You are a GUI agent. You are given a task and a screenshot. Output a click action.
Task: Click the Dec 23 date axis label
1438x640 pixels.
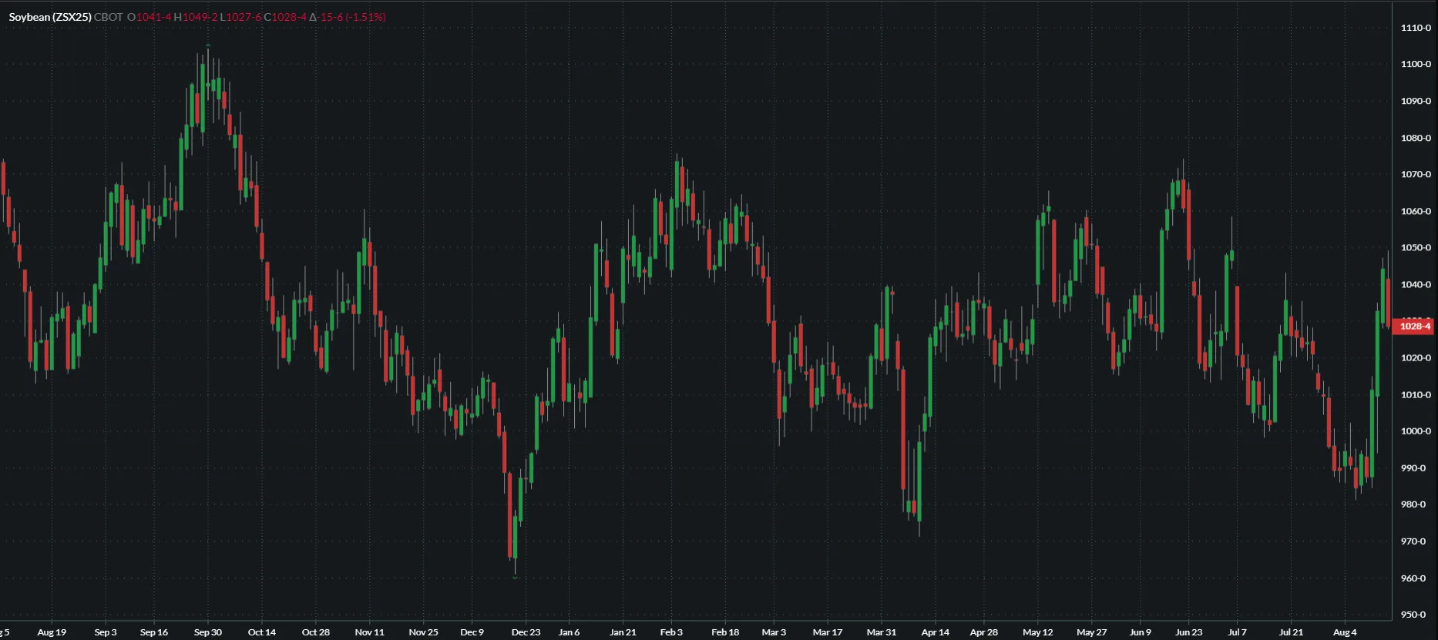coord(526,632)
